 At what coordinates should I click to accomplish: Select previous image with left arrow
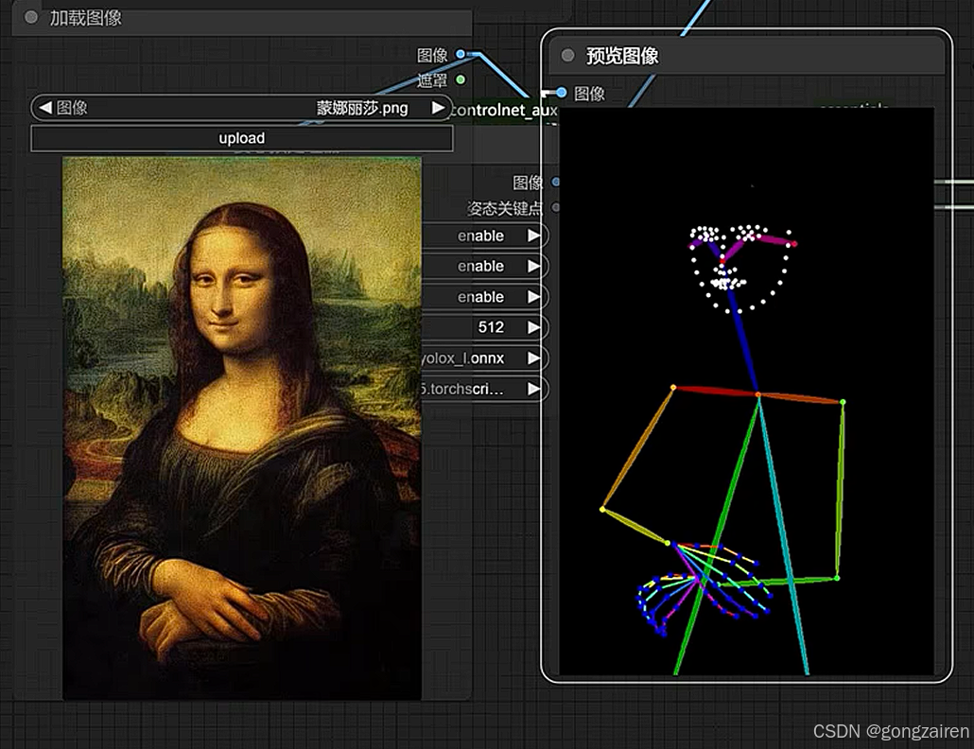click(x=44, y=108)
